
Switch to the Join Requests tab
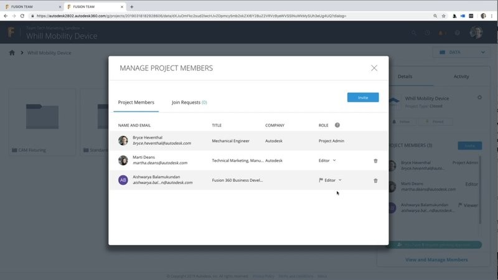pos(189,102)
